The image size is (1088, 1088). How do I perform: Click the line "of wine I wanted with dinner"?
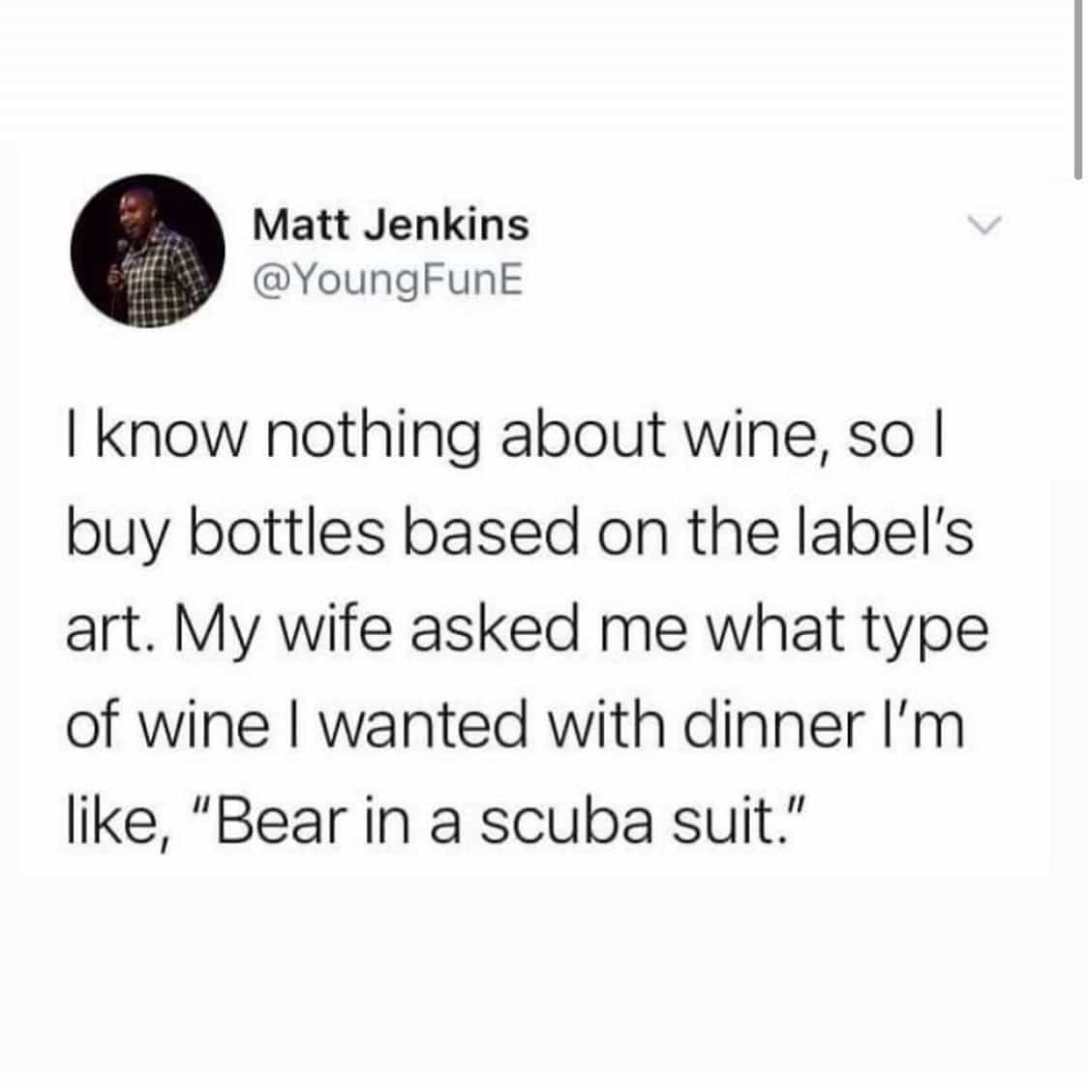[515, 727]
